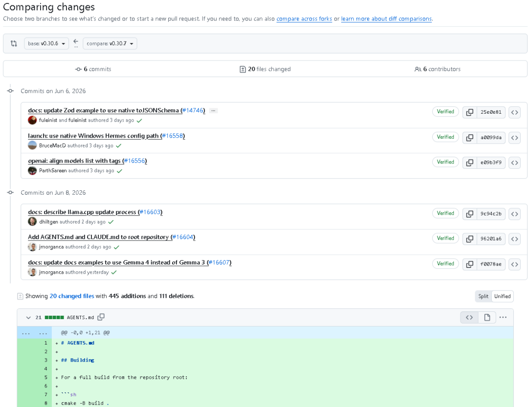Switch diff to Unified view
Viewport: 528px width, 407px height.
(503, 296)
